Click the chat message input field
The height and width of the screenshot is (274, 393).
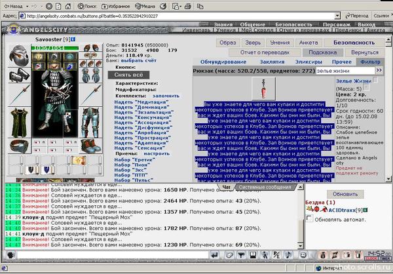113,256
